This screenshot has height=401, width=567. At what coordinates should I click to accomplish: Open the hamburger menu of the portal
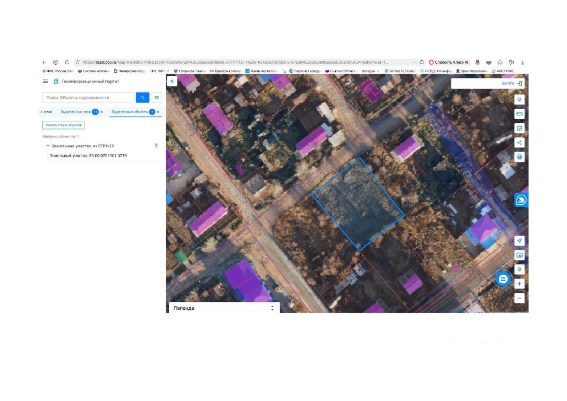click(x=45, y=82)
